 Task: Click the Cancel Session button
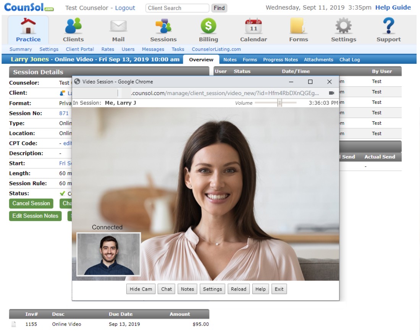click(31, 204)
